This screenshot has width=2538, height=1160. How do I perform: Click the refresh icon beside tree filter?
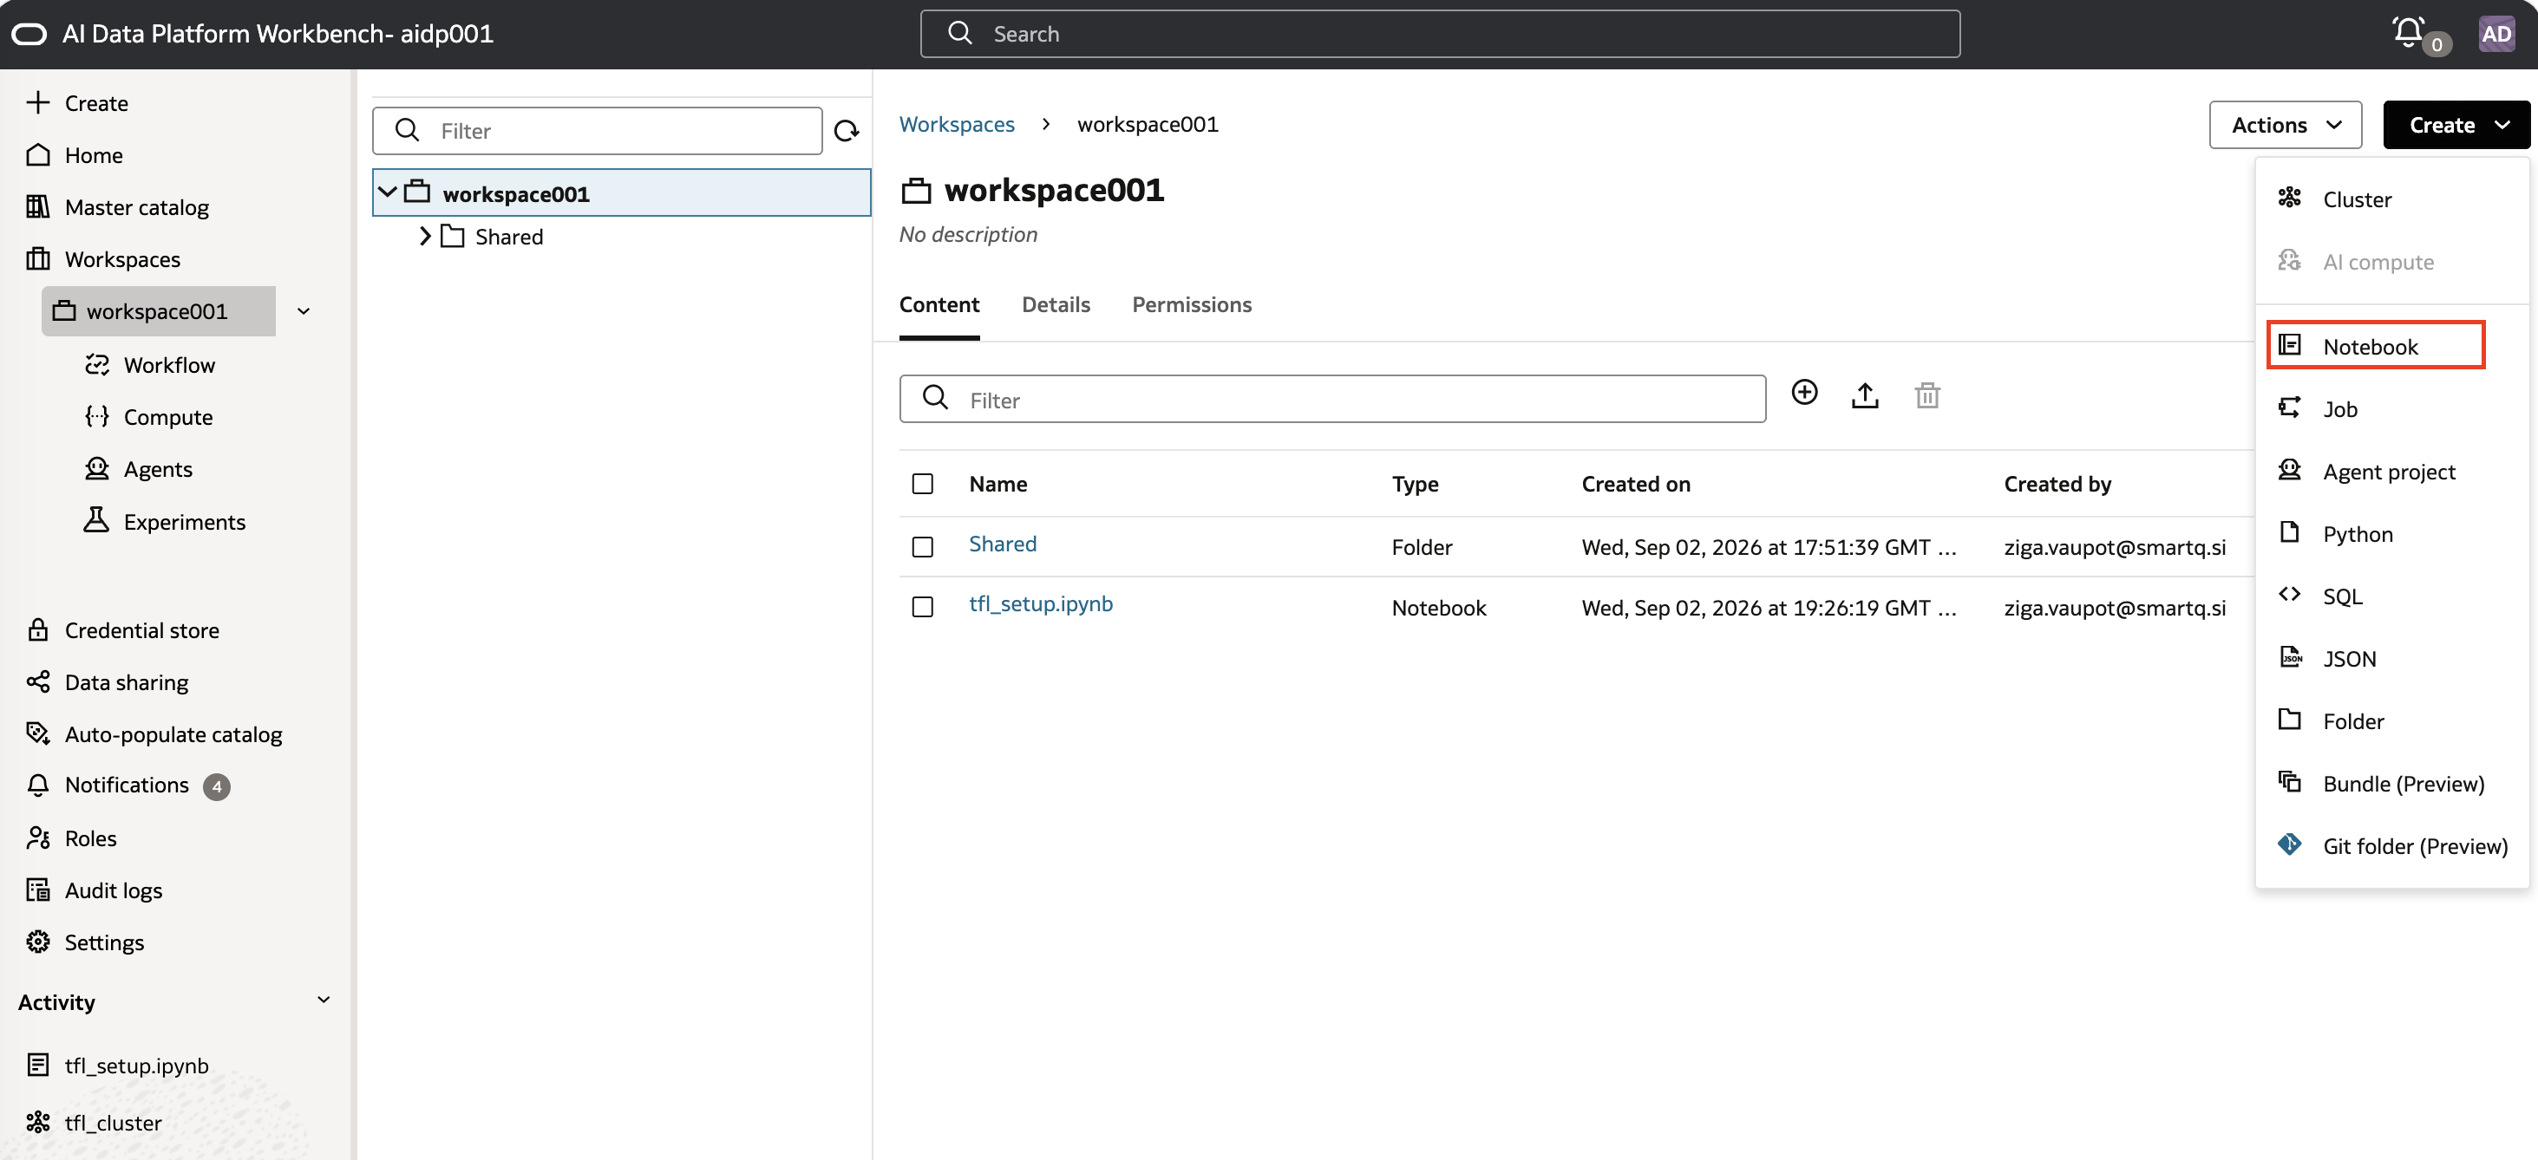[847, 131]
